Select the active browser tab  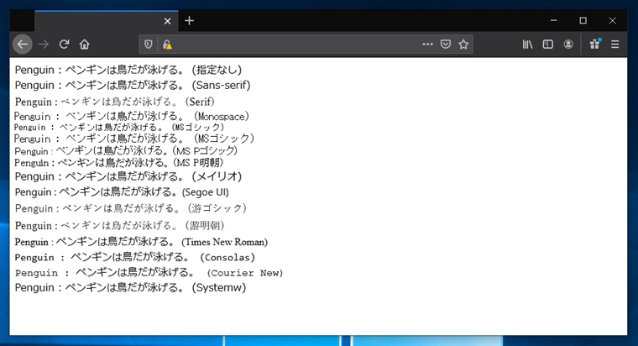pos(107,21)
